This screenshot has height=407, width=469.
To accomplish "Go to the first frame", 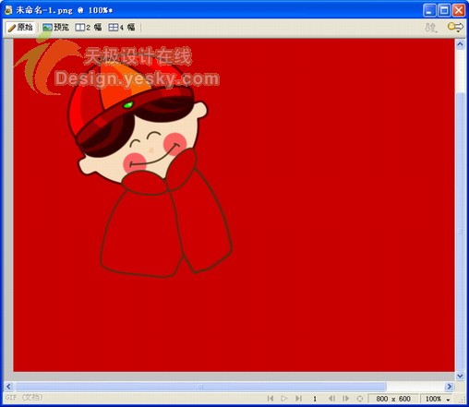I will pyautogui.click(x=271, y=399).
